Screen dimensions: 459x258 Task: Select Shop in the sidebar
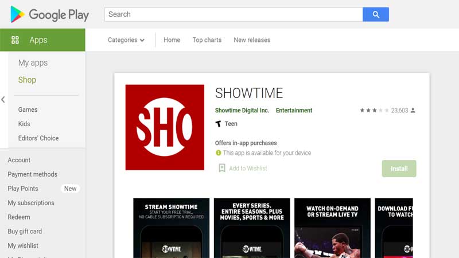tap(27, 80)
